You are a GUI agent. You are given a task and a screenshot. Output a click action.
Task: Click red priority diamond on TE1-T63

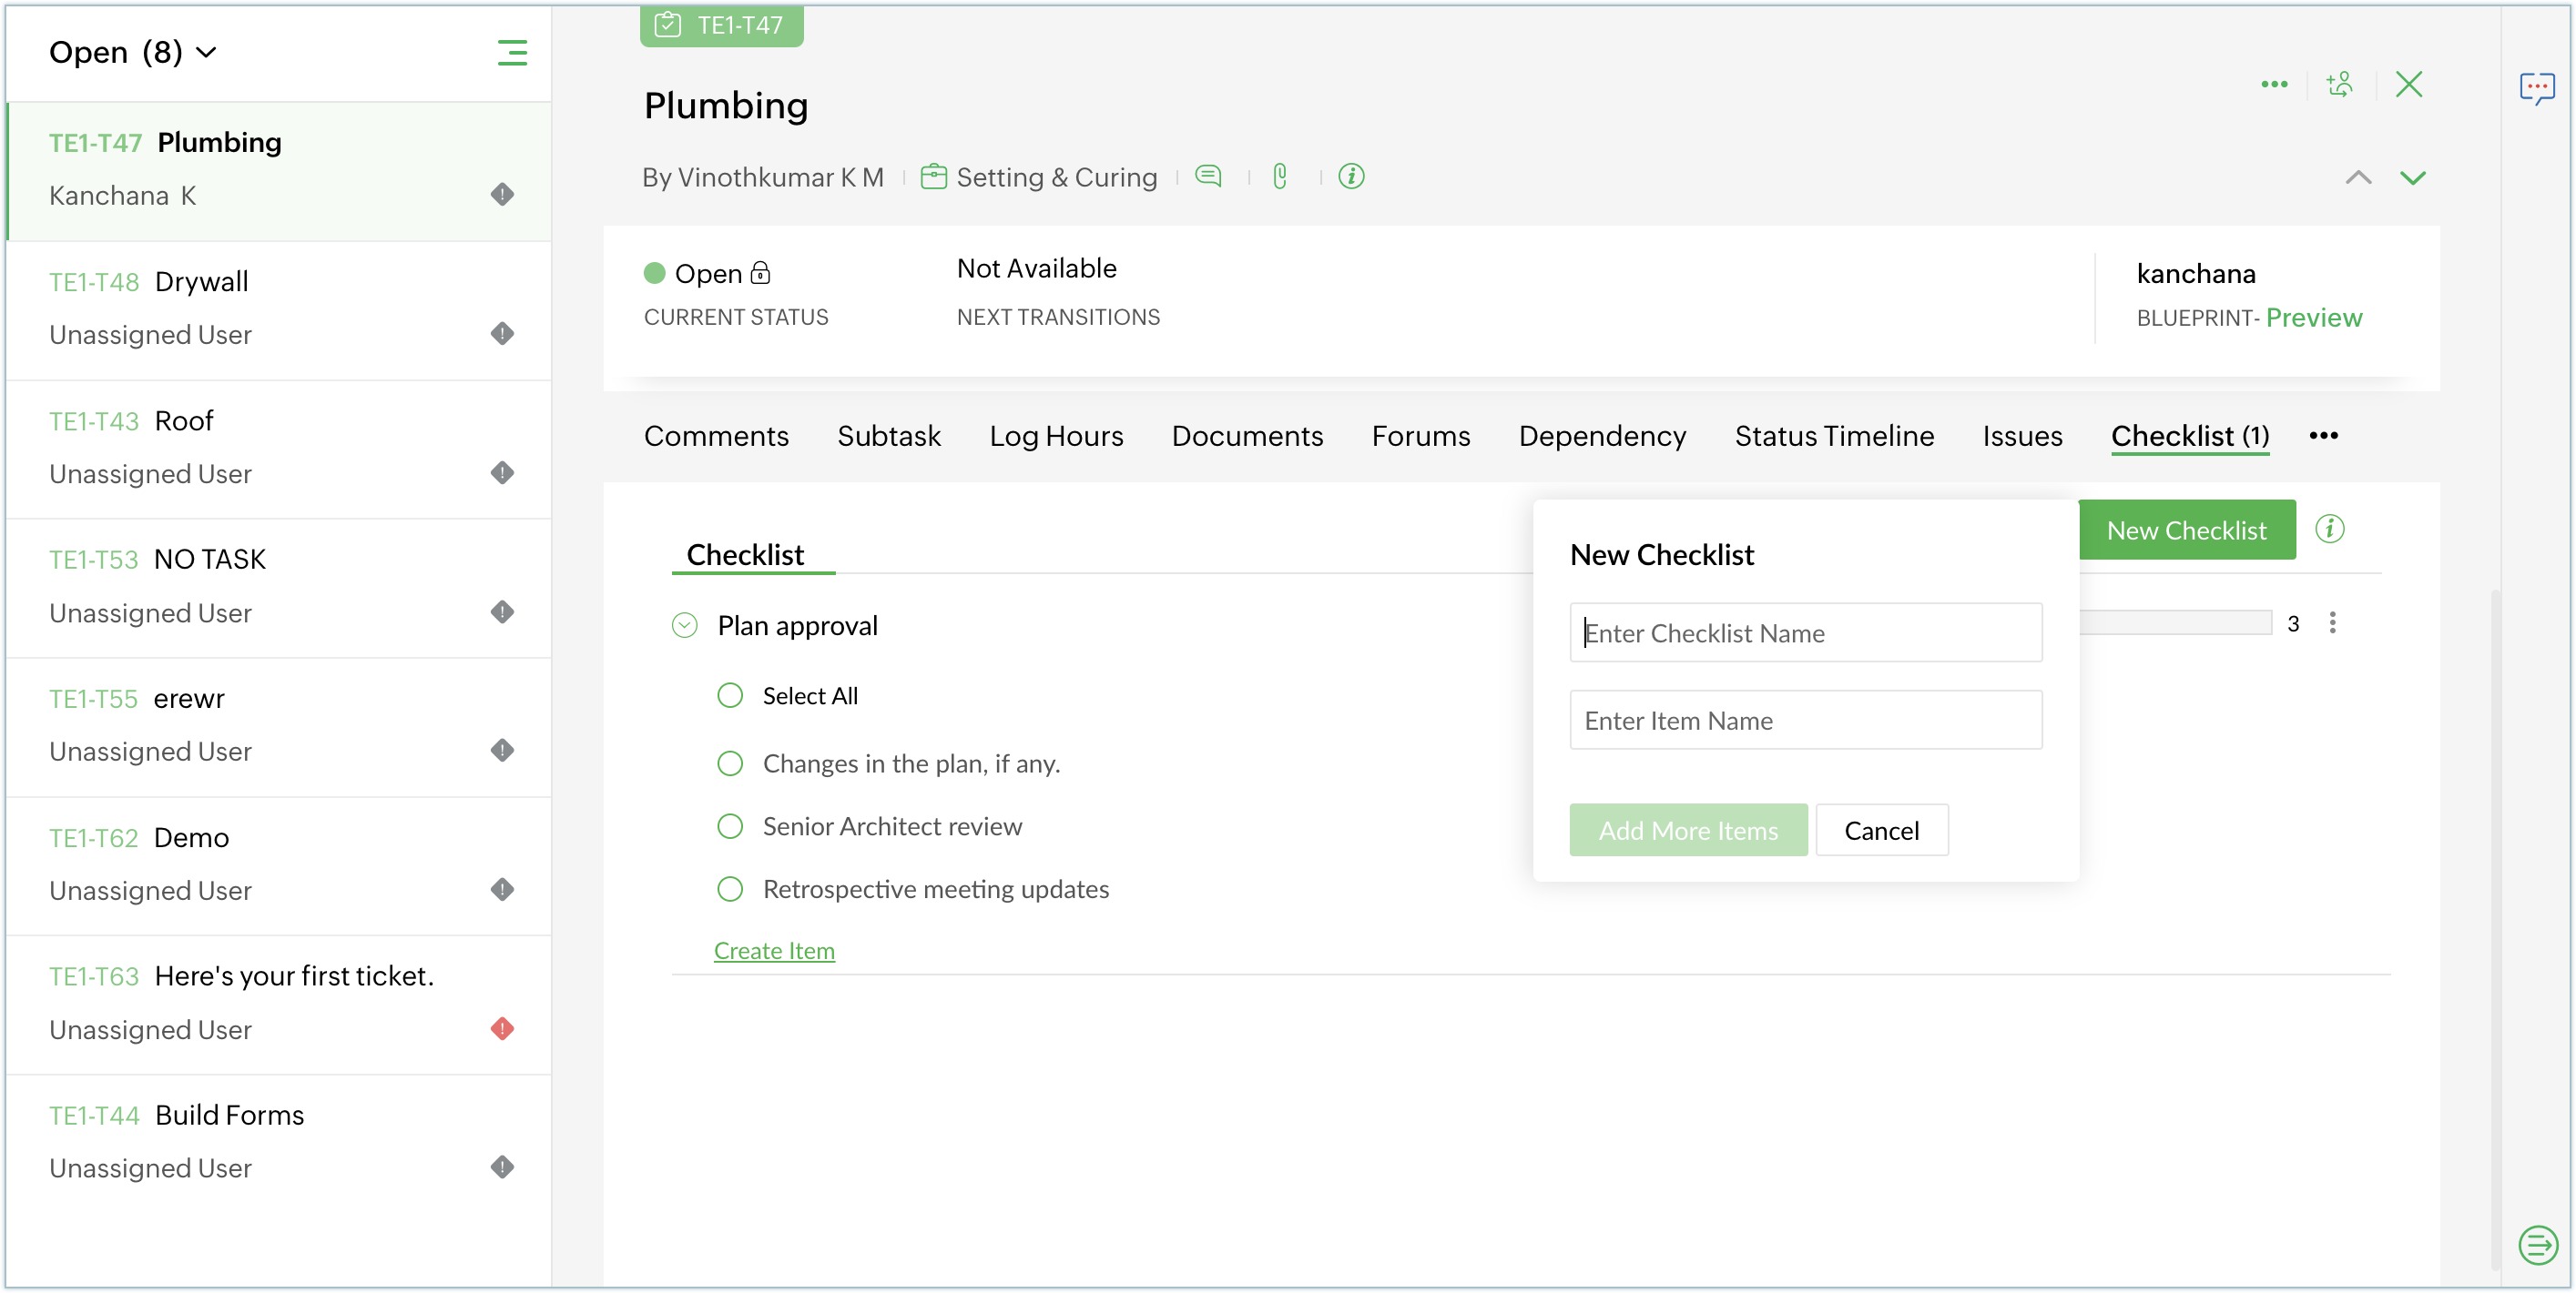502,1028
